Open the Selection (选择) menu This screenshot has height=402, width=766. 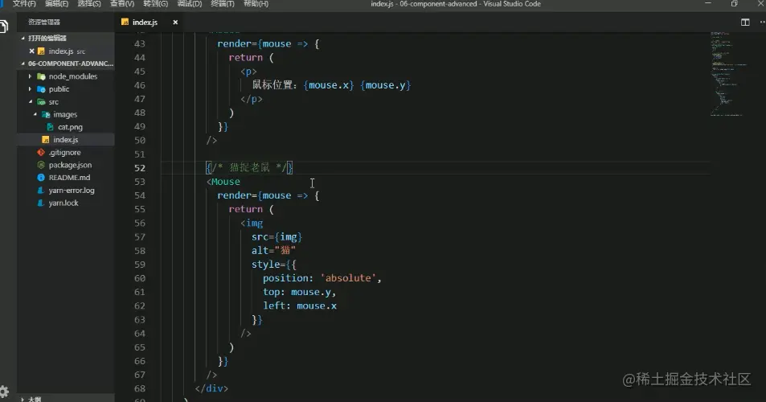[89, 4]
